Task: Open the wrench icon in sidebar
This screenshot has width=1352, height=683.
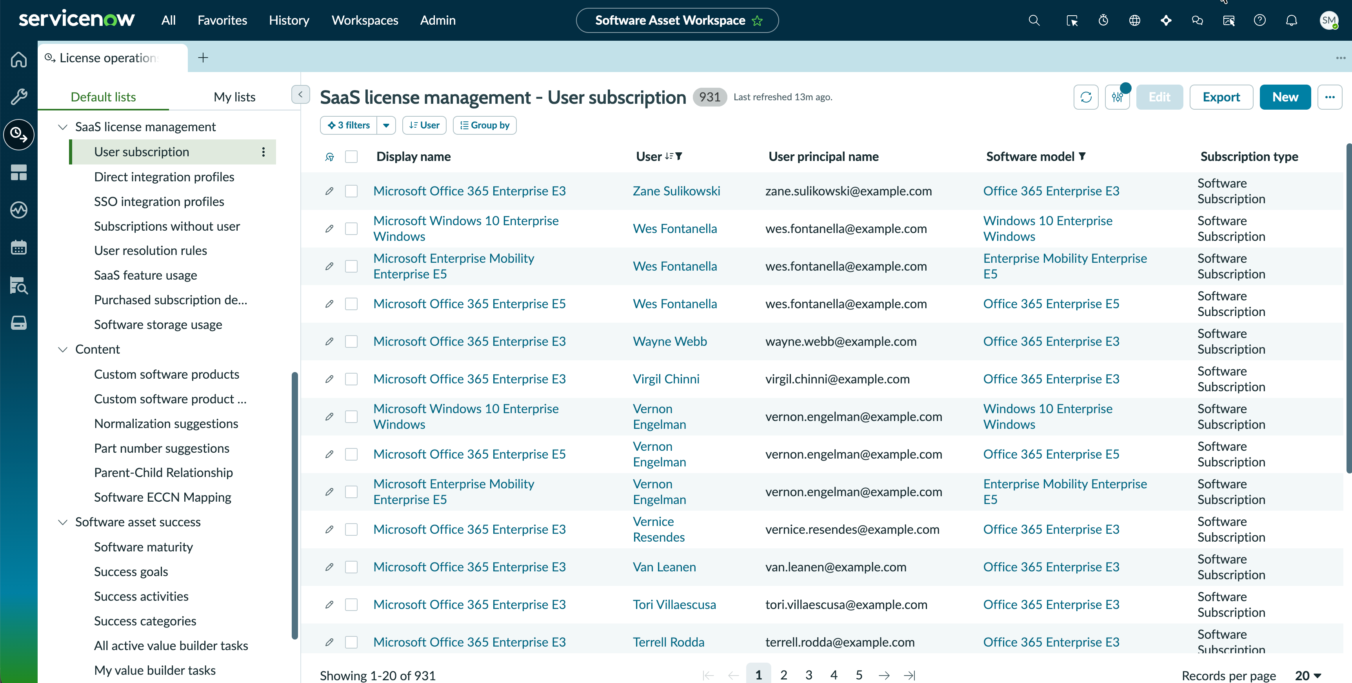Action: point(19,96)
